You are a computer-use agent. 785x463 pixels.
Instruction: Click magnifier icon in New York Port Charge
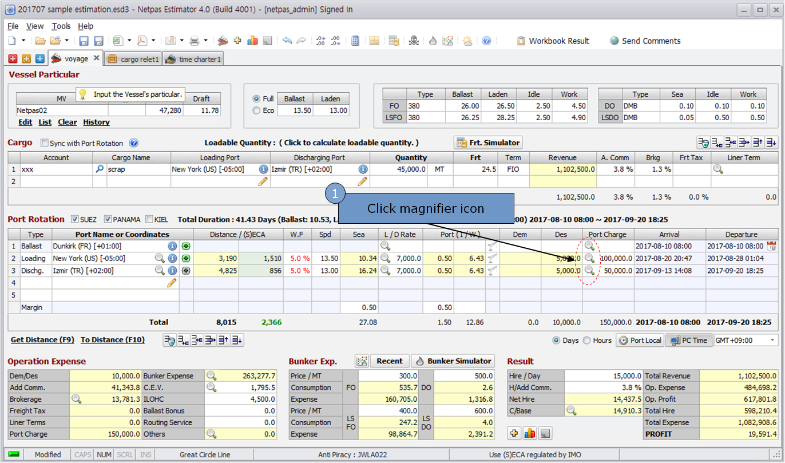click(x=589, y=258)
